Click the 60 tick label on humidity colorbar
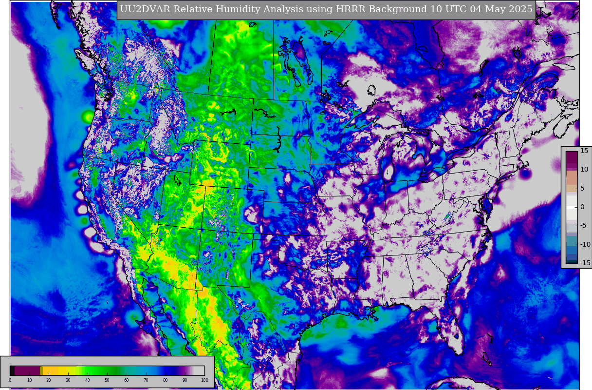The height and width of the screenshot is (390, 592). click(x=127, y=380)
